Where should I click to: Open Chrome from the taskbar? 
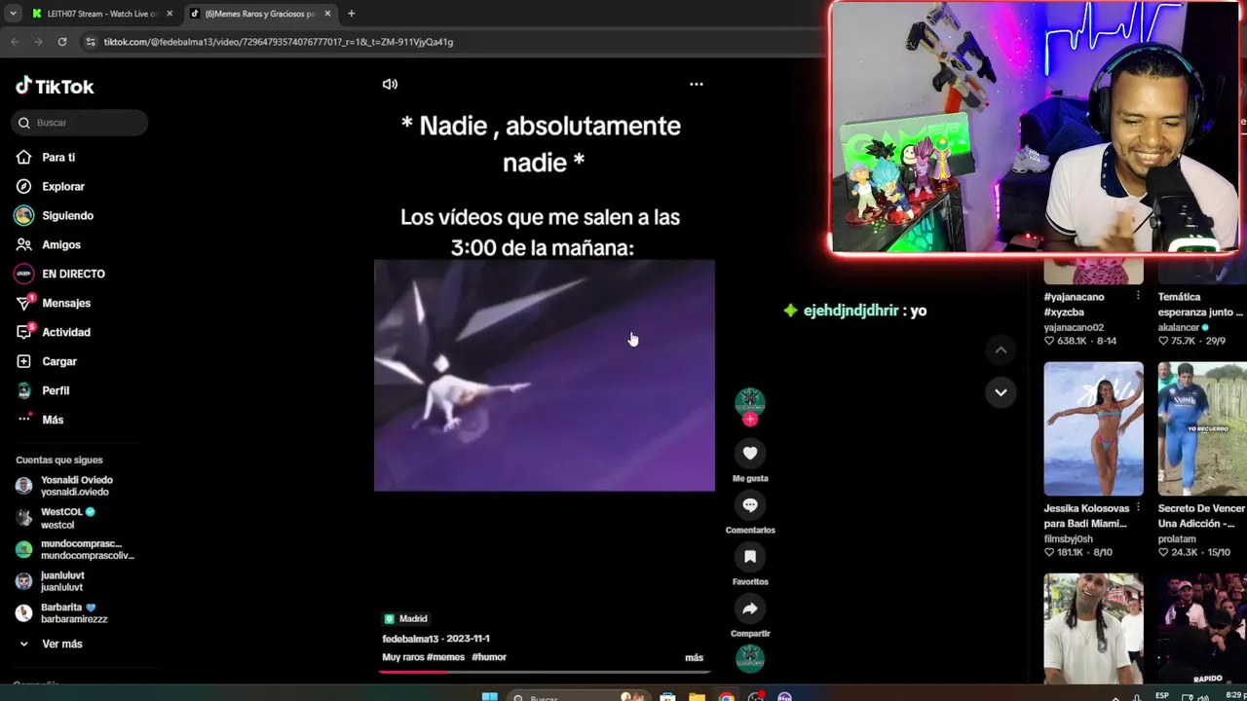click(x=727, y=697)
